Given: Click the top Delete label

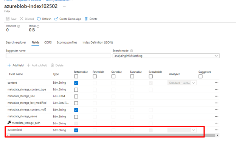Looking at the screenshot, I should 93,19.
